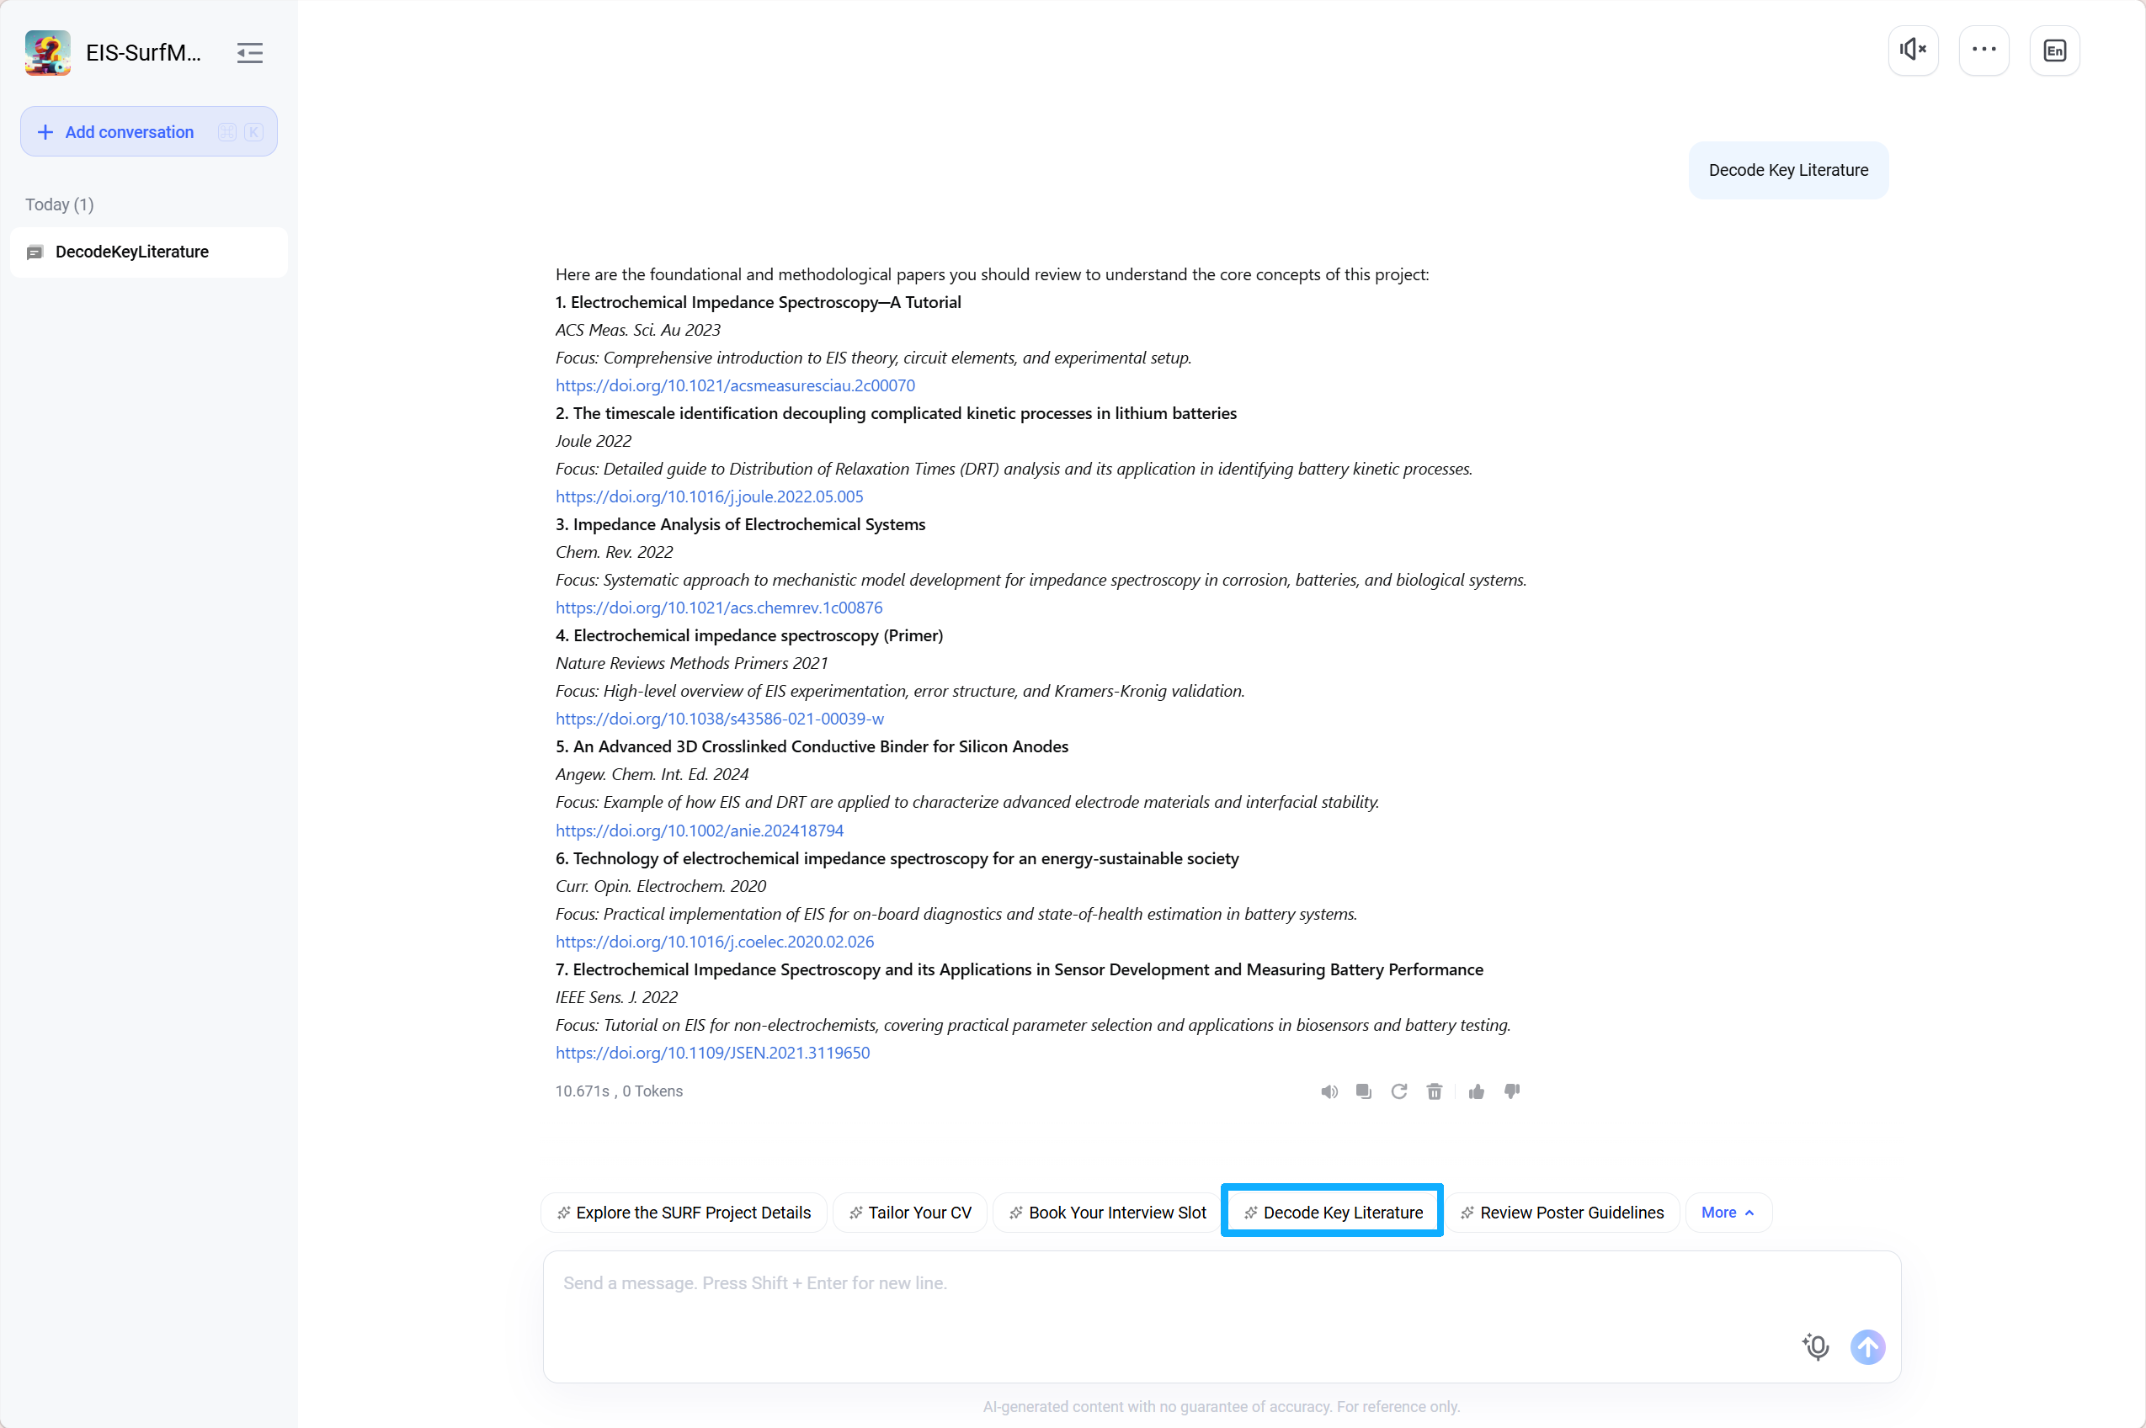Select the Tailor Your CV suggestion
This screenshot has width=2146, height=1428.
click(x=909, y=1213)
